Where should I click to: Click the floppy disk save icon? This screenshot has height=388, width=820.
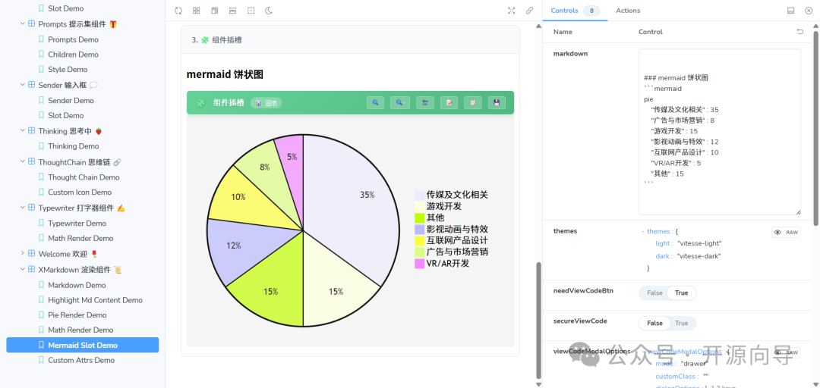click(x=497, y=103)
